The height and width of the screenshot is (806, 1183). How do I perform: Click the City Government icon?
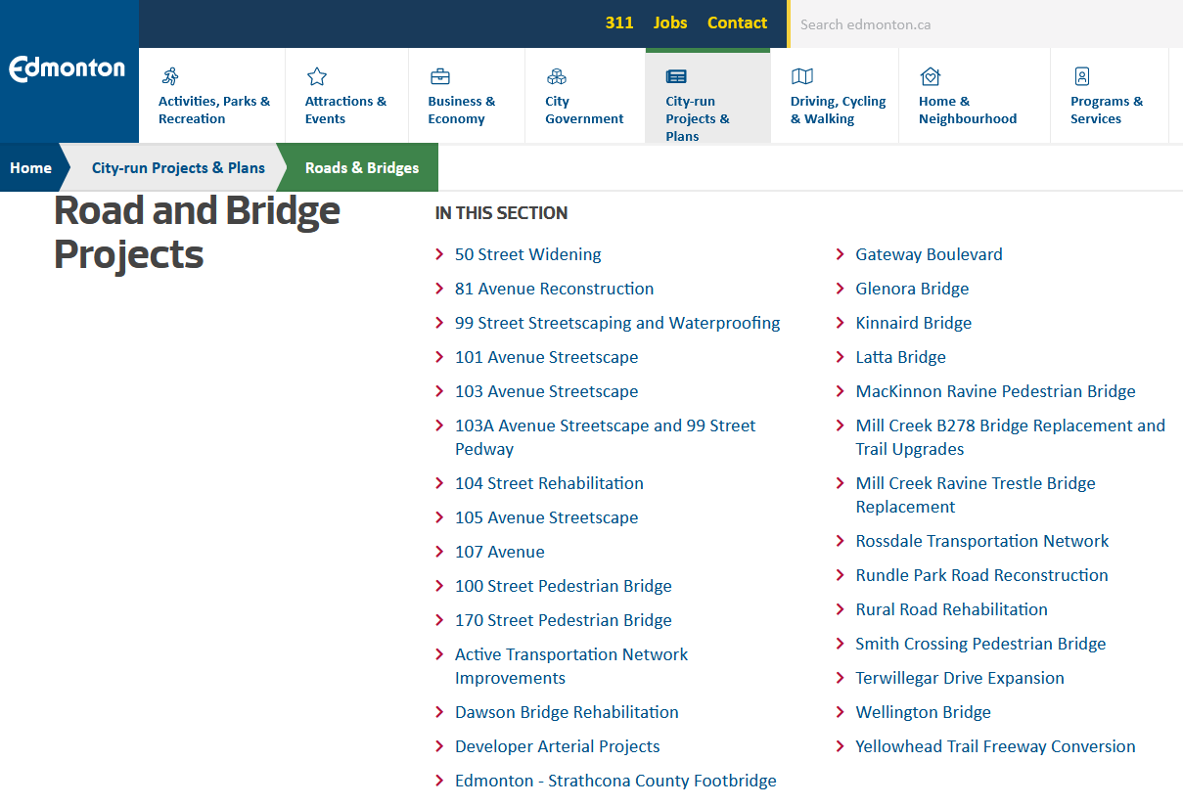click(x=557, y=76)
